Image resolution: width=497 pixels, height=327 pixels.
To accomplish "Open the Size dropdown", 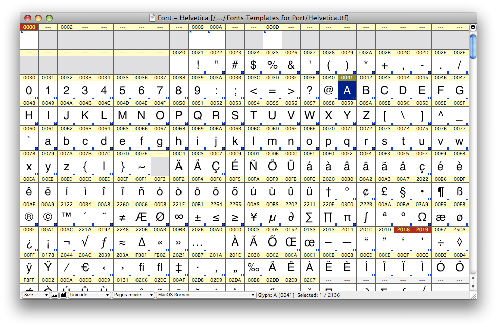I will click(x=35, y=295).
